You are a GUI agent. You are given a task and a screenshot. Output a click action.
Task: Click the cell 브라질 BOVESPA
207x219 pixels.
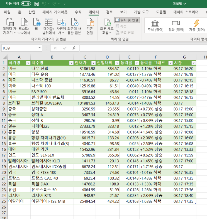click(x=52, y=103)
